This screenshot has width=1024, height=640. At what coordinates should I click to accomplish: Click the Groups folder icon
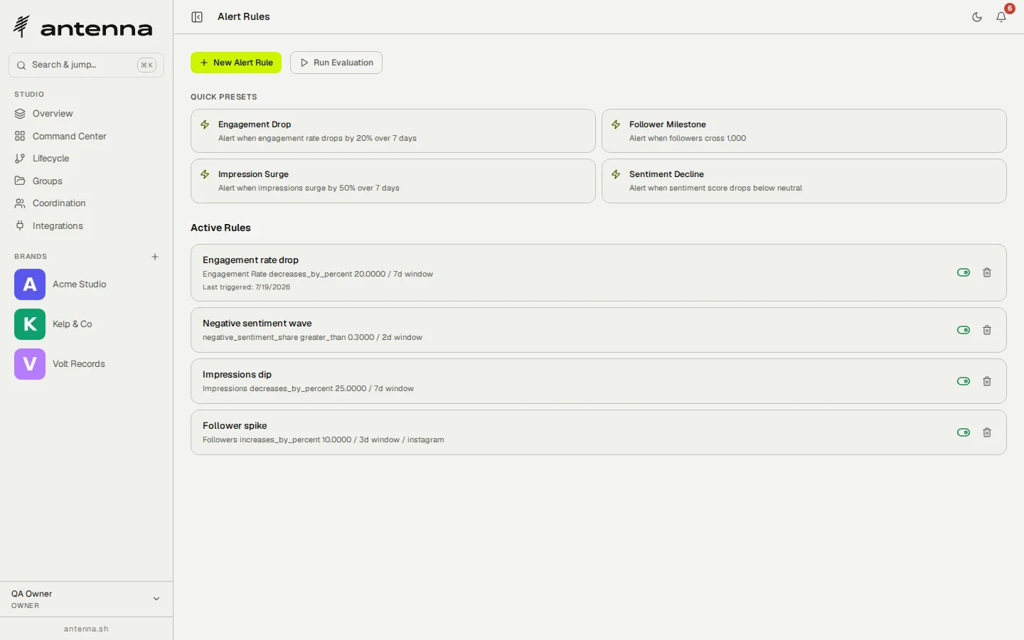click(x=20, y=181)
